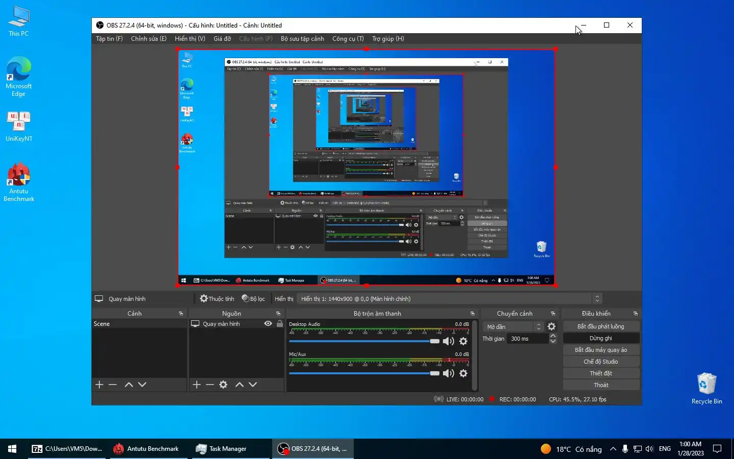This screenshot has height=459, width=734.
Task: Open Bộ lọc filters for source
Action: tap(253, 299)
